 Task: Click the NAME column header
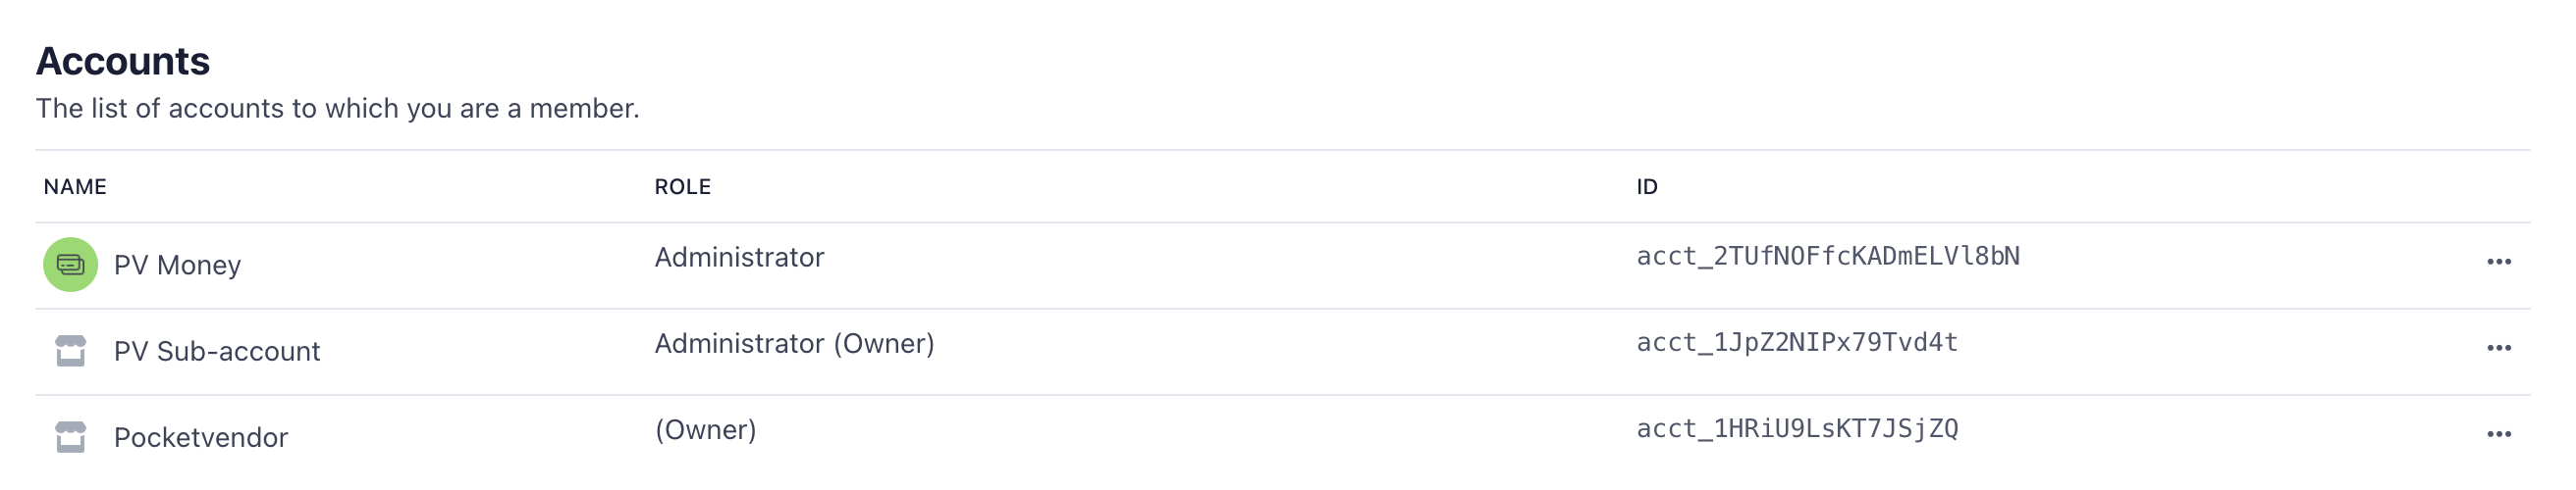click(x=75, y=186)
